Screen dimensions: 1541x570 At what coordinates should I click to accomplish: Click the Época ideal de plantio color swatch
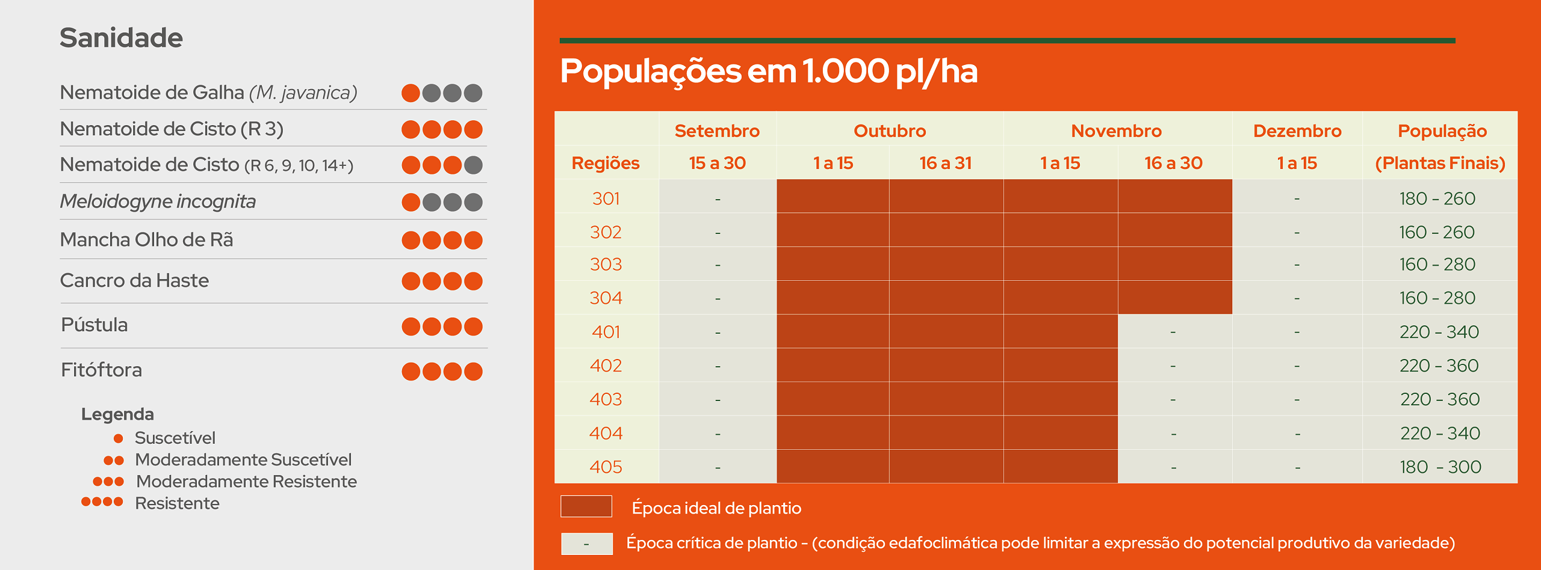(x=586, y=506)
